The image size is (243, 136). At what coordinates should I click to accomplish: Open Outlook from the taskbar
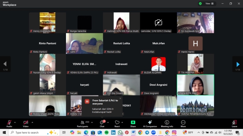[100, 133]
